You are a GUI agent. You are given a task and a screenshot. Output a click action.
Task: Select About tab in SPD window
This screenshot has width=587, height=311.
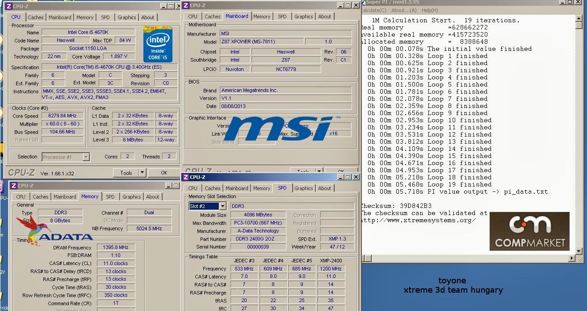[x=325, y=188]
